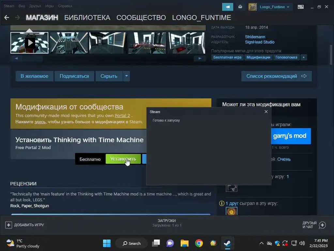Click friend avatar under 1 друг
The width and height of the screenshot is (334, 251).
(x=231, y=211)
